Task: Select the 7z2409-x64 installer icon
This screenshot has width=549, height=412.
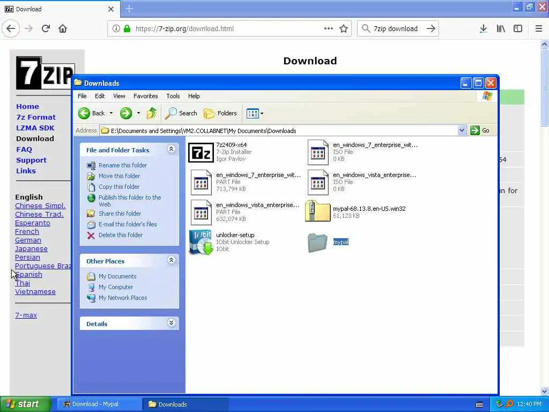Action: tap(201, 152)
